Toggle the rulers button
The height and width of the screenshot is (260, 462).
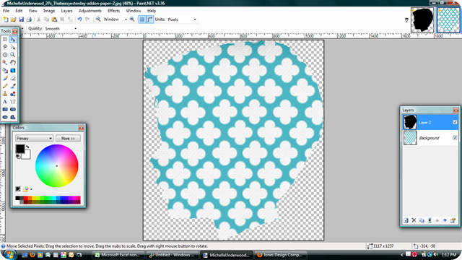click(x=150, y=19)
